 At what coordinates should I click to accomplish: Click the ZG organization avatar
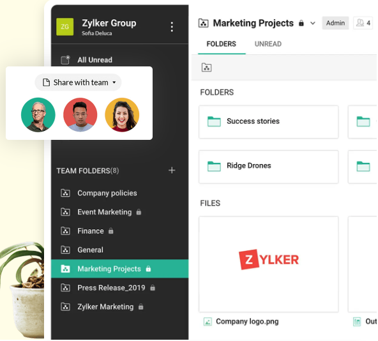click(65, 27)
